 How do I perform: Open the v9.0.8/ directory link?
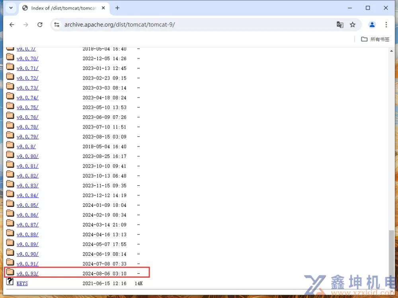point(26,147)
